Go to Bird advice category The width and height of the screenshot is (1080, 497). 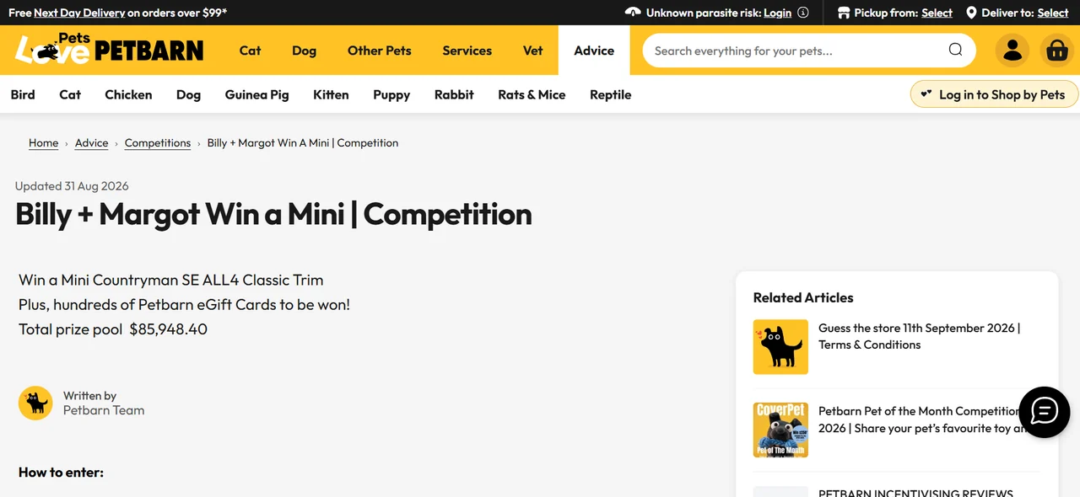click(23, 94)
